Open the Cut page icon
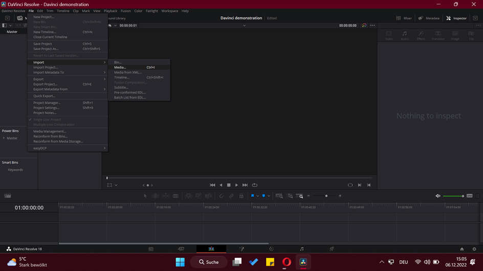This screenshot has width=483, height=271. pos(181,249)
